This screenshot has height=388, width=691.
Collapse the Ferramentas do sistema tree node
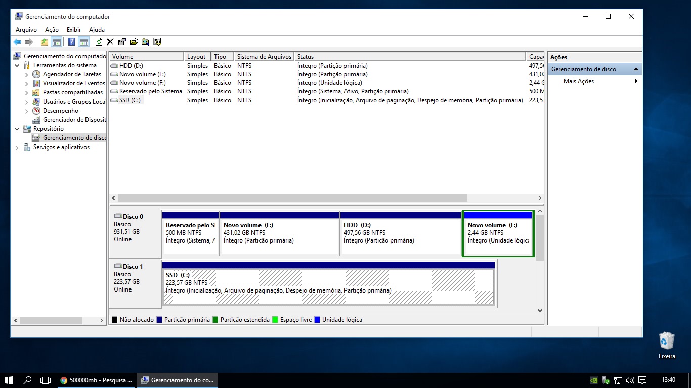(17, 65)
